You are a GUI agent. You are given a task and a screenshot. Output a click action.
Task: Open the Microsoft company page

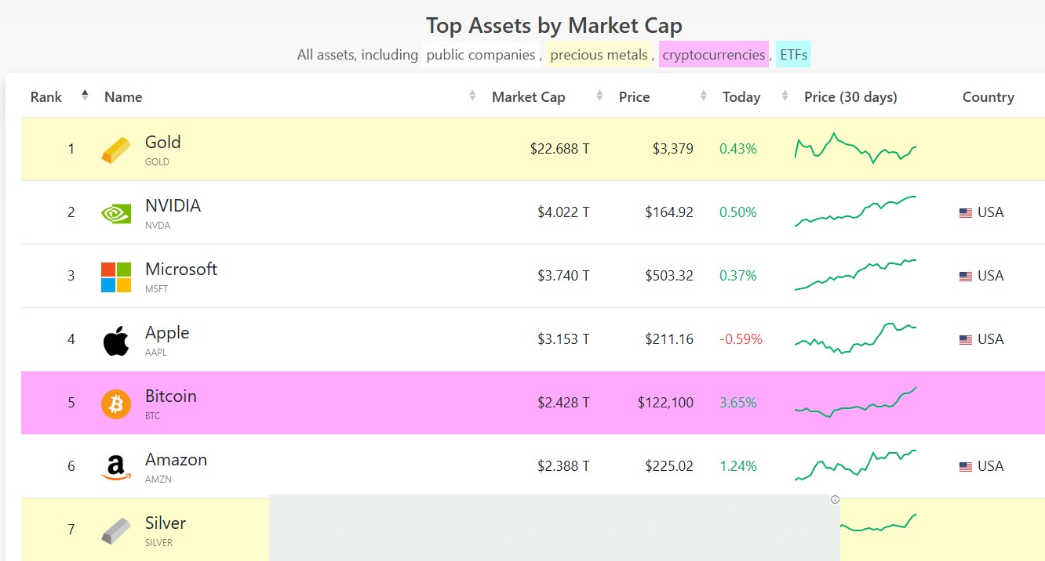181,270
